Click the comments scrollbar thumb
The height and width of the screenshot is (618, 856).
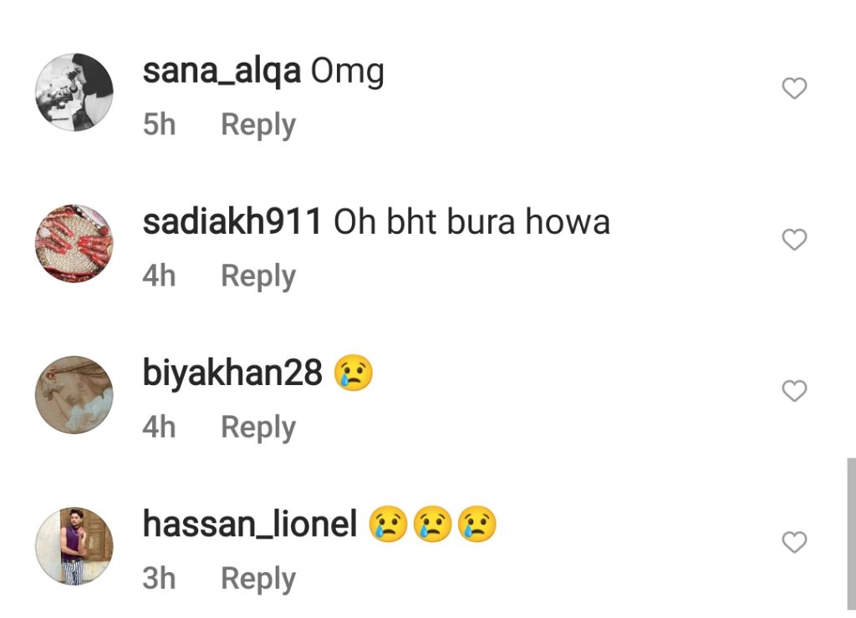coord(851,534)
